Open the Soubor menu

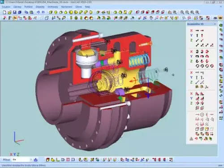[x=6, y=7]
